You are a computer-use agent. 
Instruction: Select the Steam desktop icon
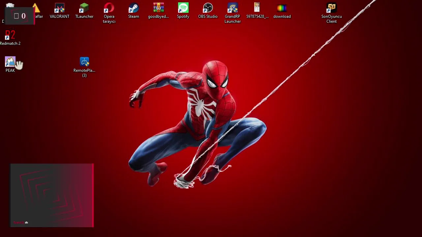click(134, 11)
